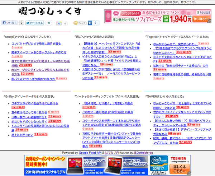This screenshot has height=176, width=215.
Task: Click 38 users for the イタリア山村 article
Action: pyautogui.click(x=106, y=64)
